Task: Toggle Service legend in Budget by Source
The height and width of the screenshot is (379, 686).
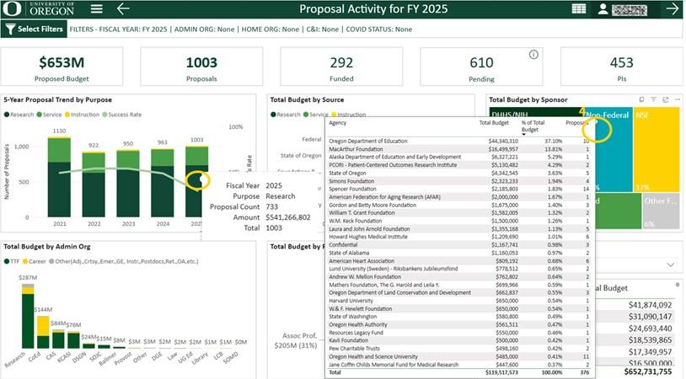Action: (x=315, y=115)
